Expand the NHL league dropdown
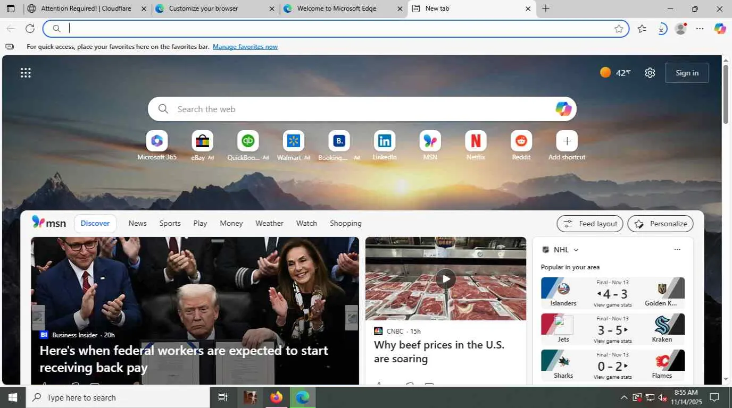Viewport: 732px width, 408px height. pyautogui.click(x=576, y=250)
